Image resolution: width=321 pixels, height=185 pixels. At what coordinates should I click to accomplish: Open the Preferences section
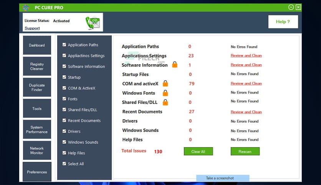click(37, 172)
